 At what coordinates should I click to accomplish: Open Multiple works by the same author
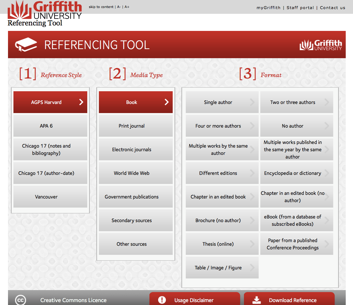click(x=222, y=149)
